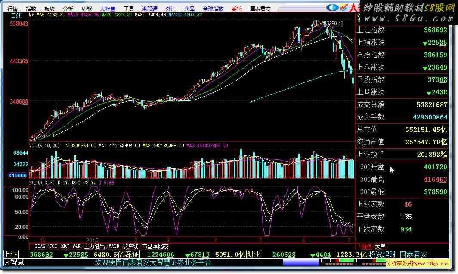Open the 委托 trading menu
The image size is (458, 274).
coord(237,9)
